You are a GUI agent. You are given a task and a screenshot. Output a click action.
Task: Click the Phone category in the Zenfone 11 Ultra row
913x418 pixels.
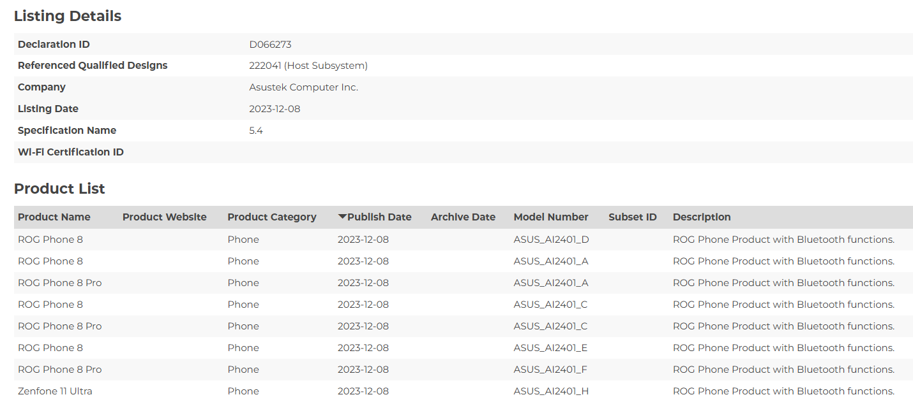(243, 391)
